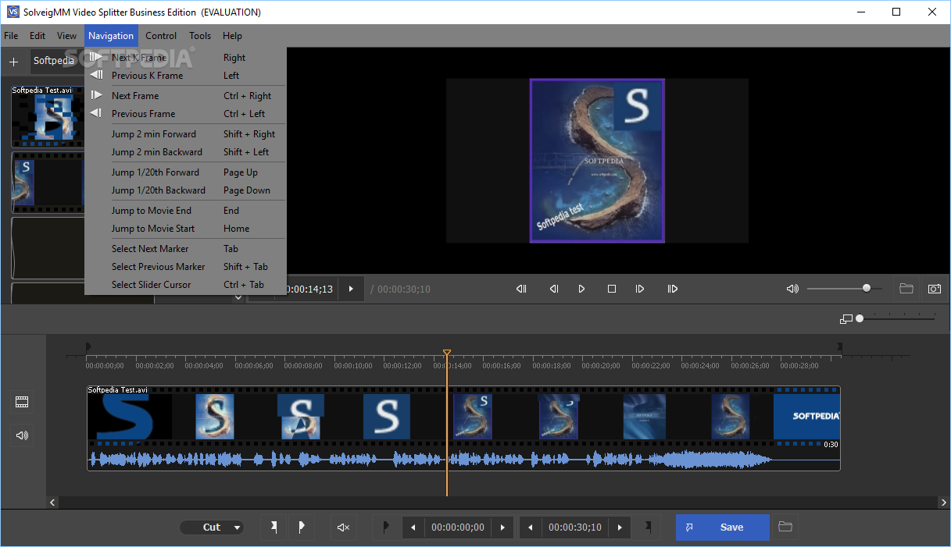Click the add marker flag icon
Image resolution: width=951 pixels, height=547 pixels.
[x=274, y=527]
